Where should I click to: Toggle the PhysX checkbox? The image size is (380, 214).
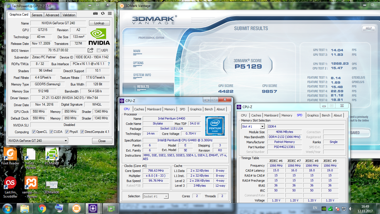pos(67,132)
